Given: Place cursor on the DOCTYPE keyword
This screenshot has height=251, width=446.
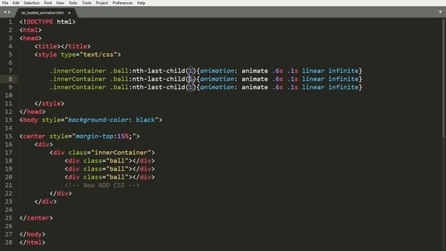Looking at the screenshot, I should [40, 22].
